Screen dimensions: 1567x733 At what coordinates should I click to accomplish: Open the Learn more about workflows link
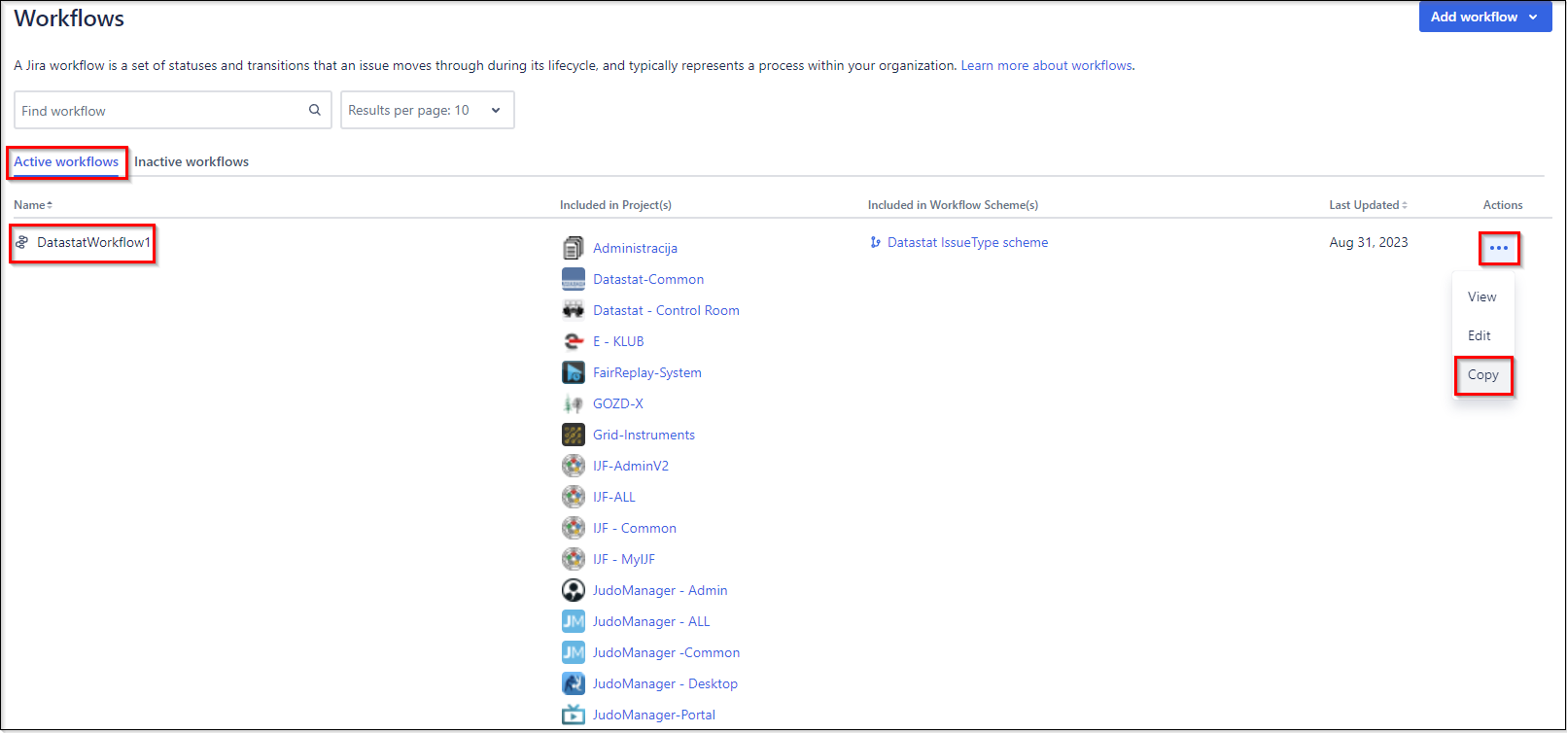click(x=1046, y=65)
